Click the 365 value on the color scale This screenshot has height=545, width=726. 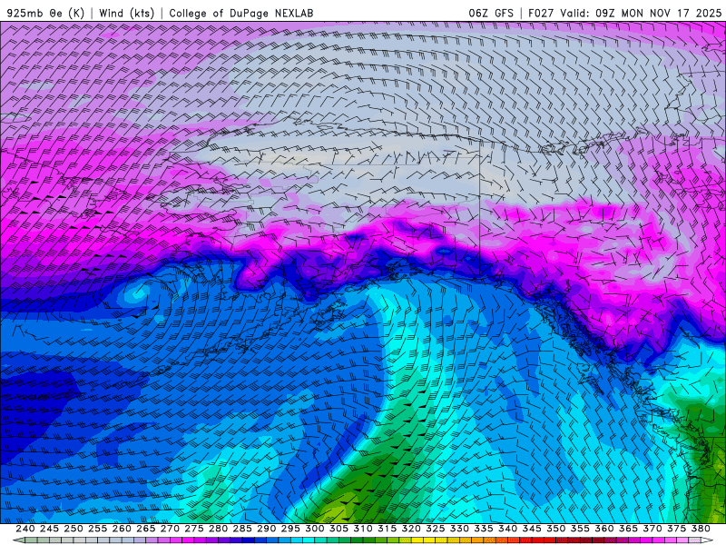(628, 529)
